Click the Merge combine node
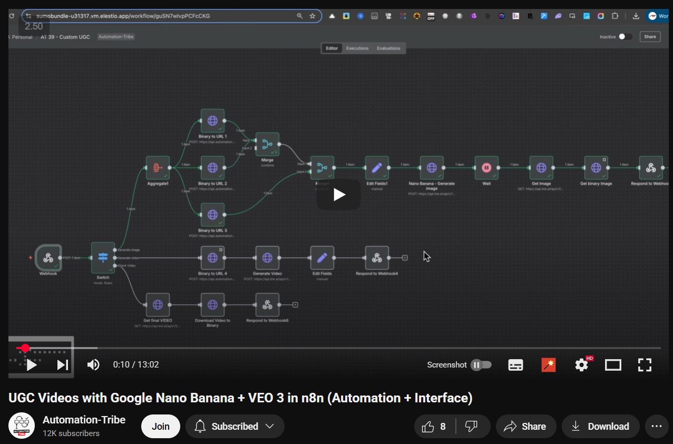Screen dimensions: 673x444 pos(267,144)
